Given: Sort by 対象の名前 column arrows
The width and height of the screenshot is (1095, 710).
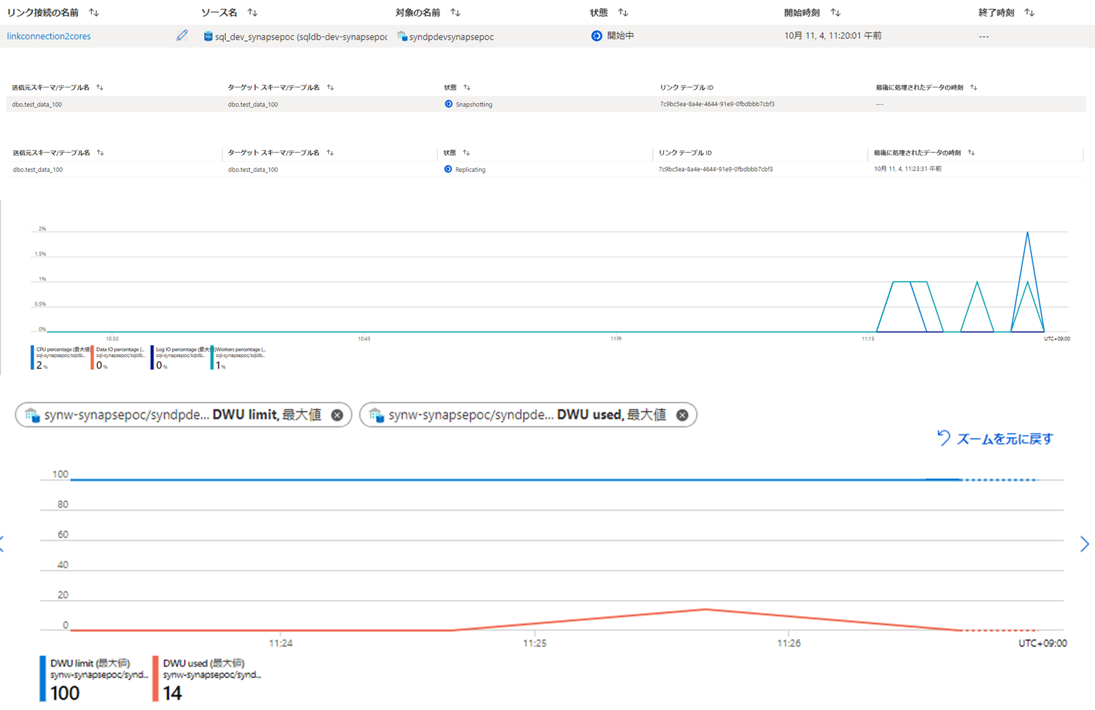Looking at the screenshot, I should click(456, 13).
